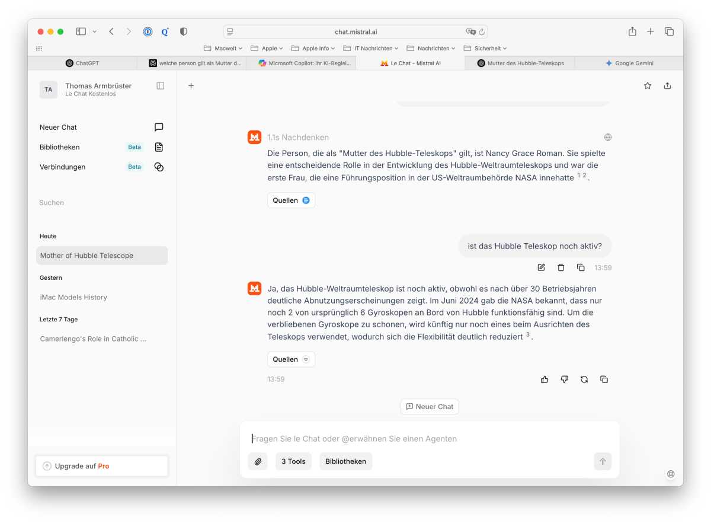Viewport: 711px width, 523px height.
Task: Click the paperclip attach file icon
Action: coord(258,461)
